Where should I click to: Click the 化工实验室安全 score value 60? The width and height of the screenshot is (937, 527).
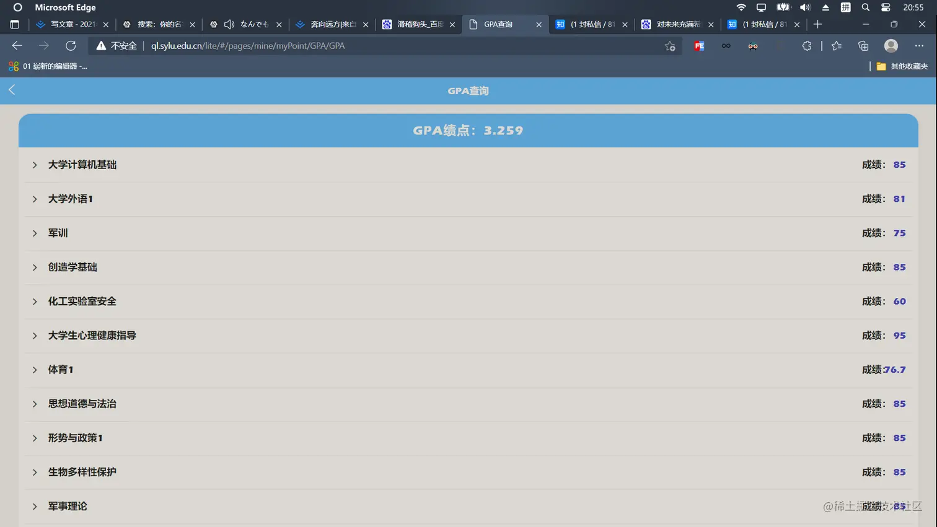point(899,301)
